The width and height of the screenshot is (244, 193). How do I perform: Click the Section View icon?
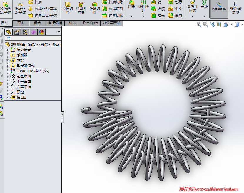click(219, 24)
